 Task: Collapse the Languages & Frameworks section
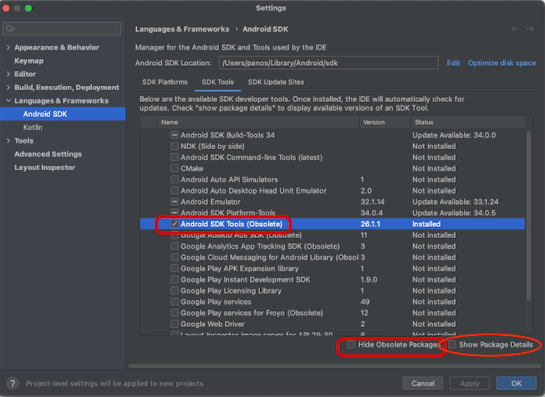pyautogui.click(x=8, y=101)
